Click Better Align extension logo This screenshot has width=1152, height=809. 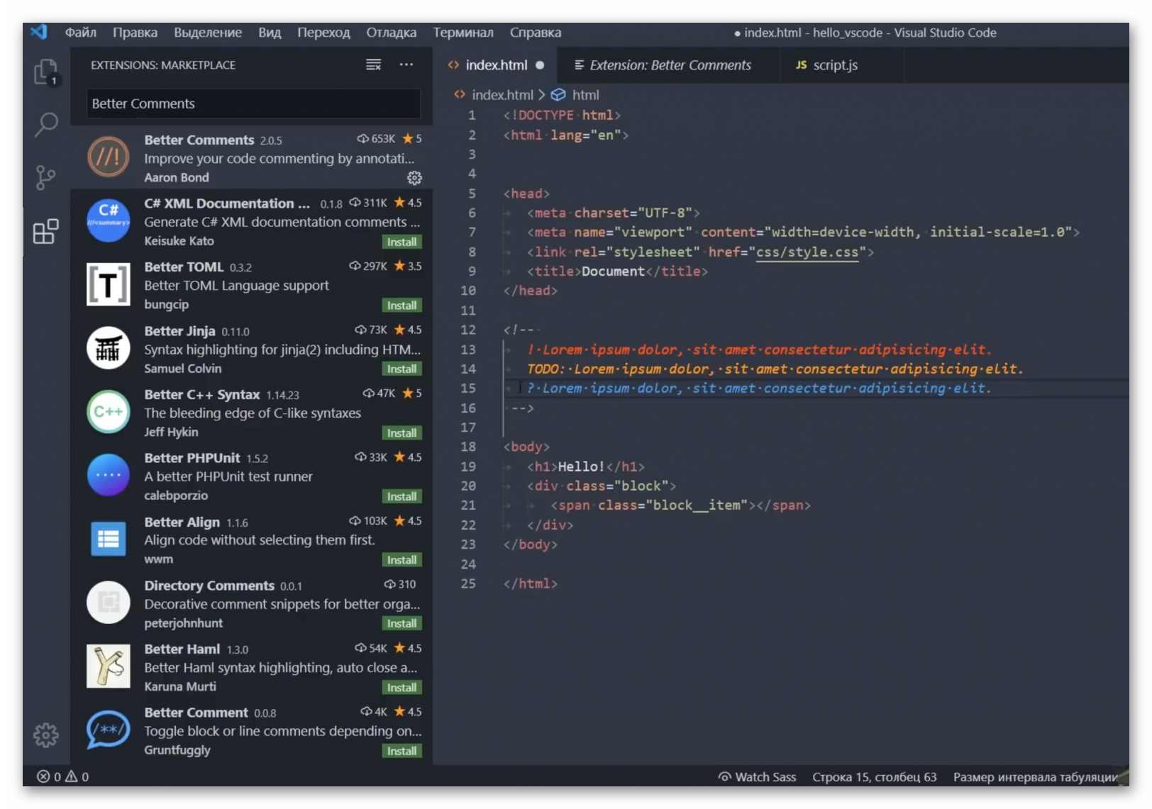(109, 539)
